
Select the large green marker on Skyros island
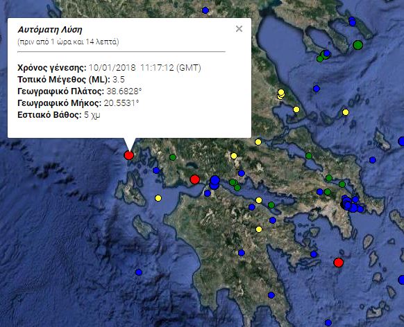[x=357, y=45]
